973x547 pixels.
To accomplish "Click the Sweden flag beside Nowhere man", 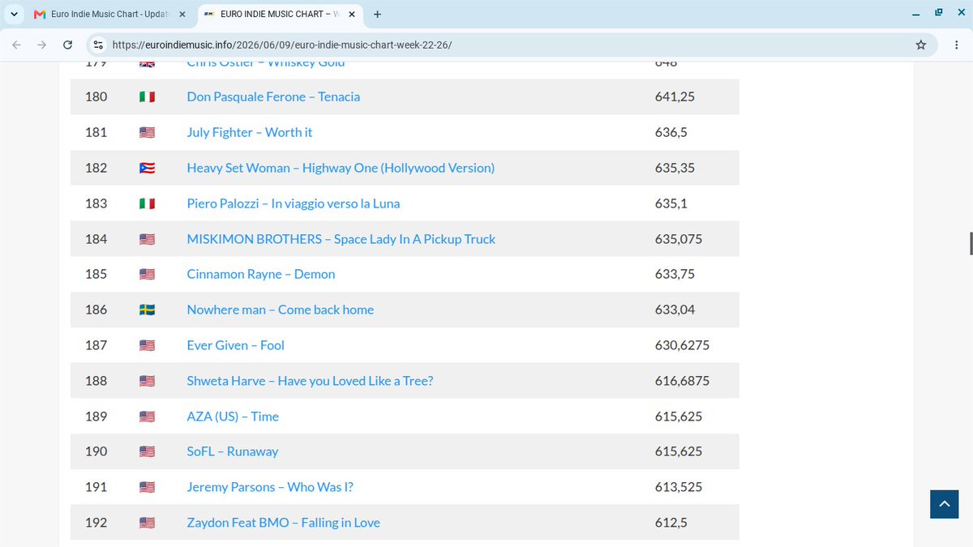I will click(147, 310).
